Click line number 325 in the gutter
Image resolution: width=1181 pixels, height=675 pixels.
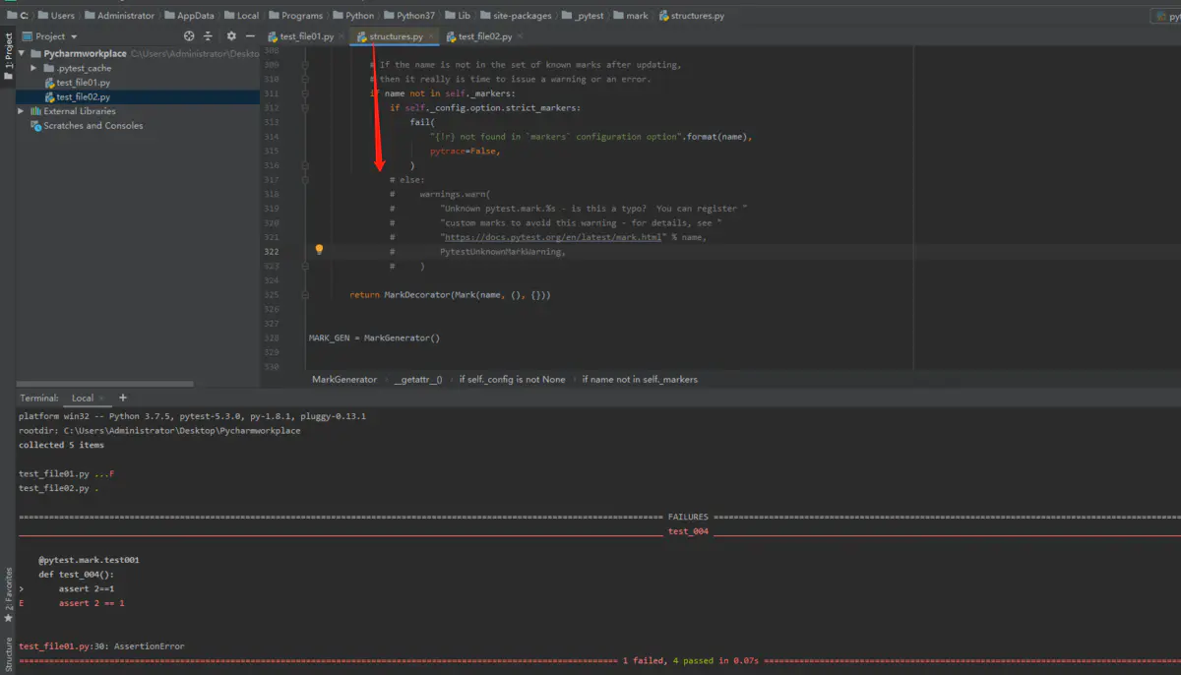click(x=272, y=295)
